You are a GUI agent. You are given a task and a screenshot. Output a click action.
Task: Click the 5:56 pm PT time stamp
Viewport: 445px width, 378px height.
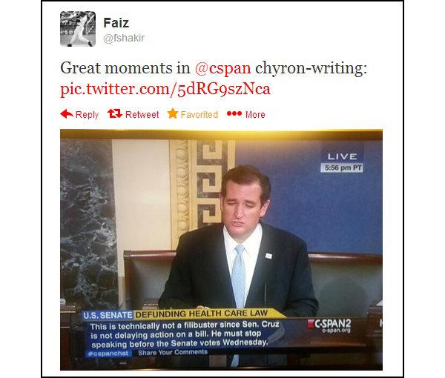pyautogui.click(x=342, y=168)
